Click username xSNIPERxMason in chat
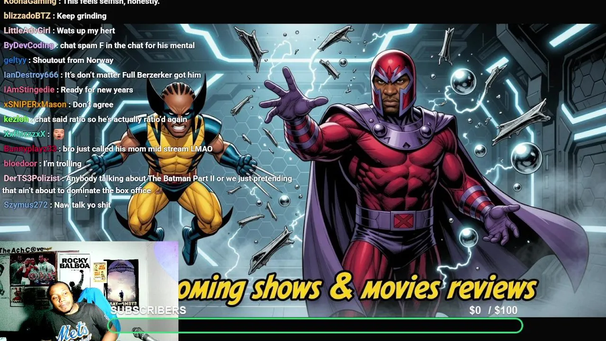 (x=35, y=104)
